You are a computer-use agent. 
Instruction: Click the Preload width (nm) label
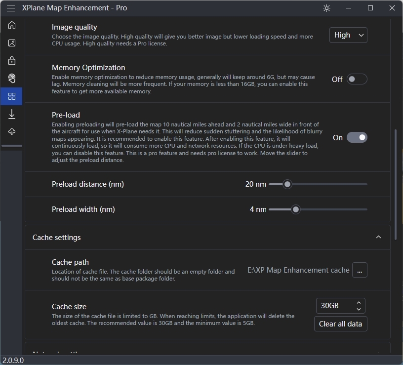(83, 209)
